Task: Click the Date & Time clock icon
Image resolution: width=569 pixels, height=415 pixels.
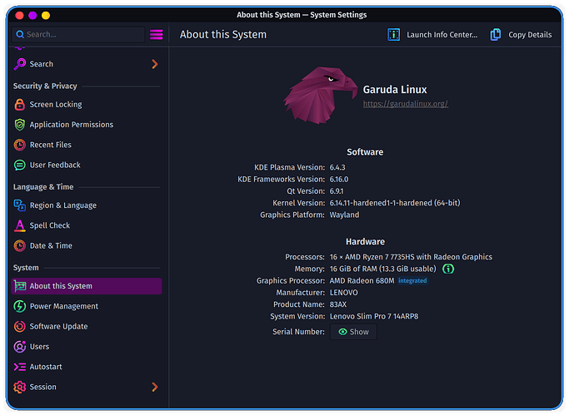Action: click(x=20, y=246)
